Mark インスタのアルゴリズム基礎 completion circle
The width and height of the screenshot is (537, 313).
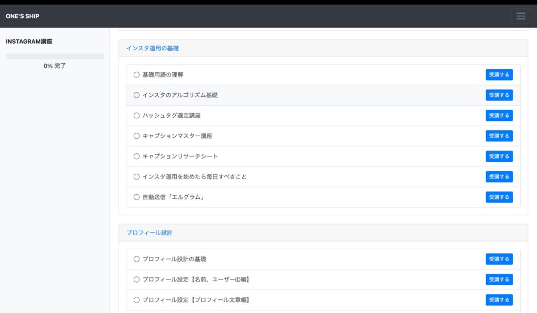pyautogui.click(x=137, y=95)
